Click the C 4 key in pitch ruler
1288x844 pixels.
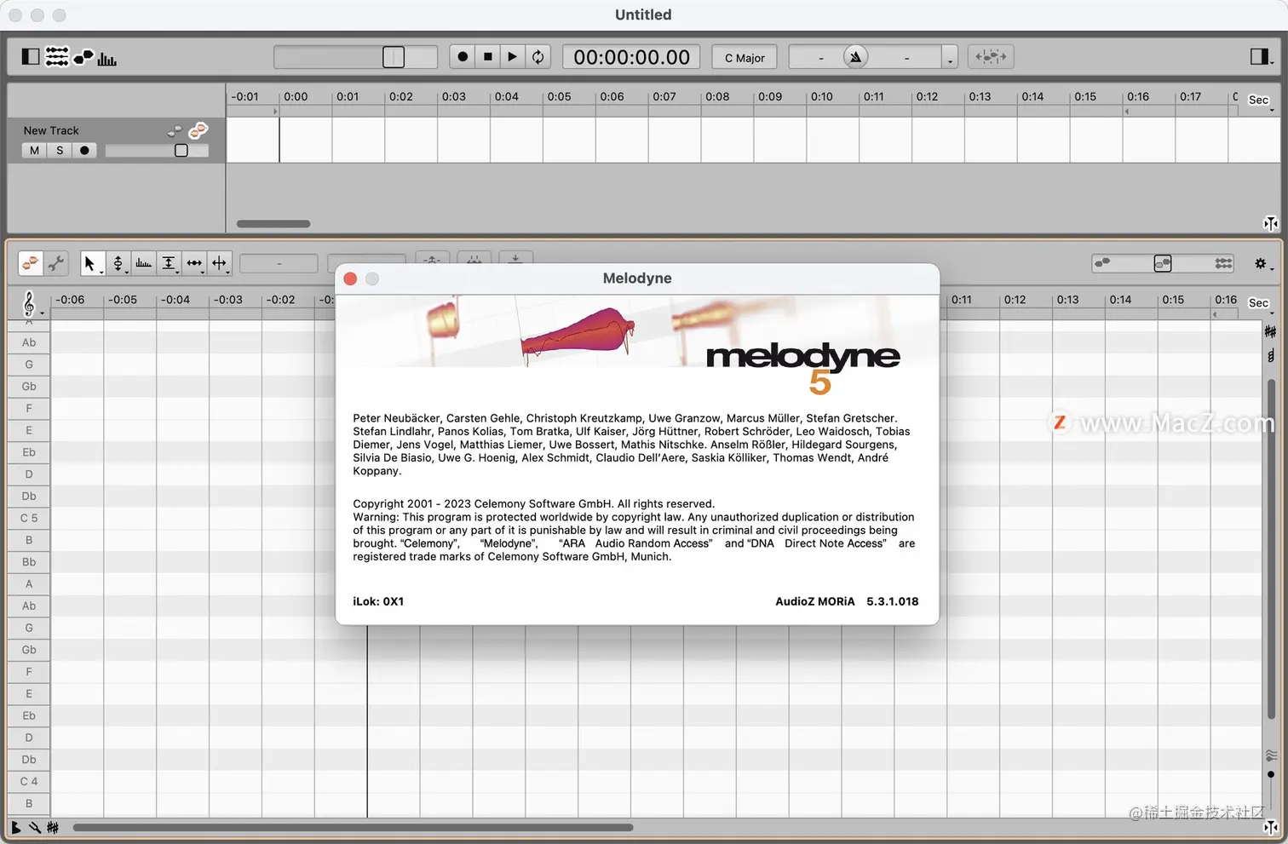29,781
